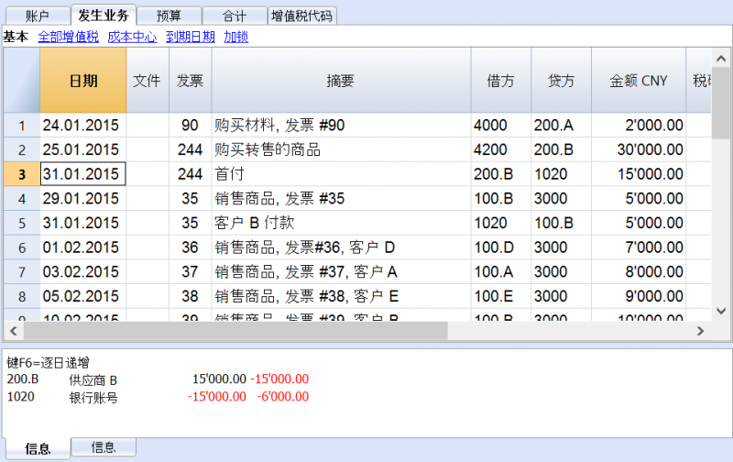The width and height of the screenshot is (733, 462).
Task: Open the 全部增值税 view link
Action: click(68, 37)
